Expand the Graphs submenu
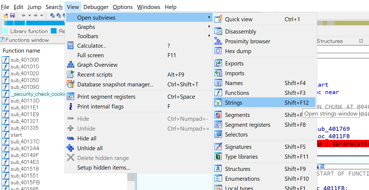Image resolution: width=369 pixels, height=190 pixels. (86, 27)
